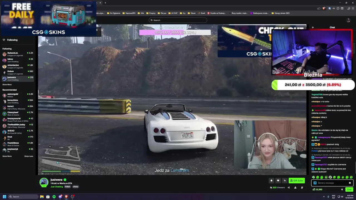Screen dimensions: 356x200
Task: Open the CSGOSKINS free daily case banner
Action: [48, 18]
